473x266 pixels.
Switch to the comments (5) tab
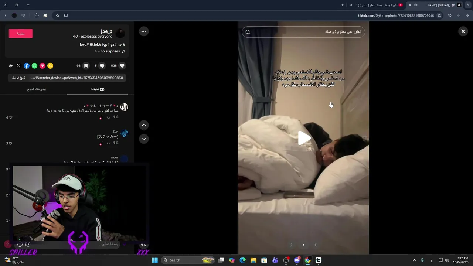click(98, 89)
